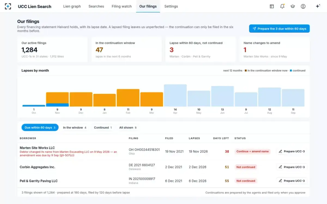This screenshot has width=327, height=204.
Task: Select the Continued filter chip
Action: click(x=103, y=128)
